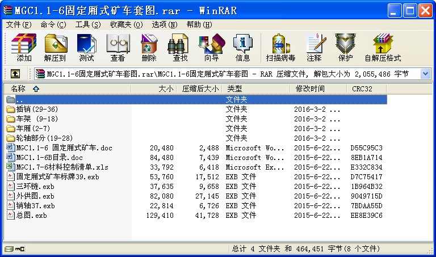This screenshot has width=436, height=257.
Task: Click the 查找 (Find) binoculars icon
Action: coord(178,44)
